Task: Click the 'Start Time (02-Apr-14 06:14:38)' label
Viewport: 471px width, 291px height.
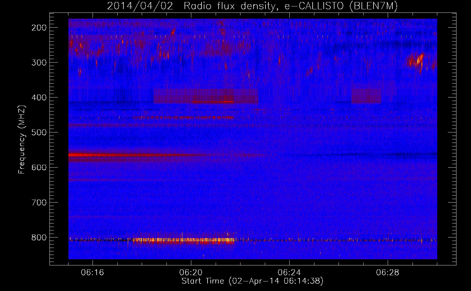Action: tap(252, 281)
